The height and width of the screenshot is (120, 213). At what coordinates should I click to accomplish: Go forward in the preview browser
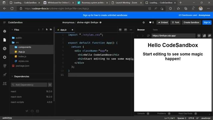pos(143,36)
